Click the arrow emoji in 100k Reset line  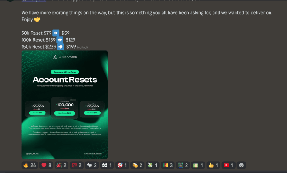(x=60, y=40)
